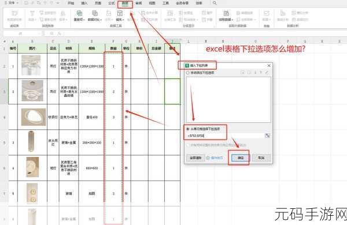
Task: Select the 编号 header cell
Action: [13, 48]
